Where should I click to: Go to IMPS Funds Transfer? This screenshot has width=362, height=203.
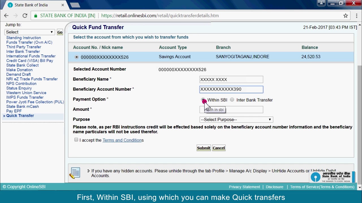[x=25, y=97]
